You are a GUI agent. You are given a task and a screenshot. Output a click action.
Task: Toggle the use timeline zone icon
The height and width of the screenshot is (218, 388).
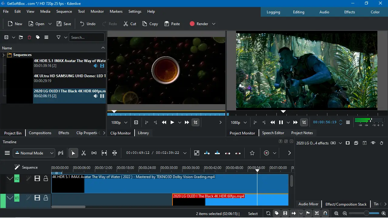tap(61, 153)
